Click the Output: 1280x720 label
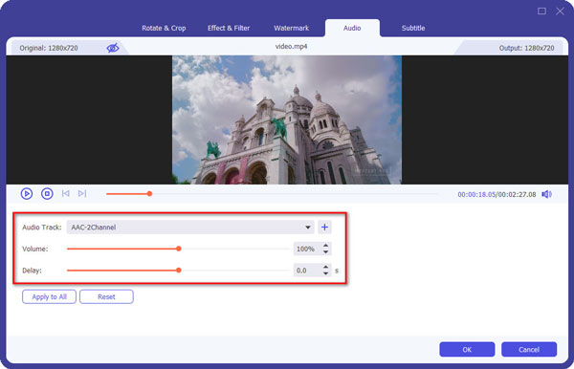Viewport: 574px width, 369px height. point(526,48)
